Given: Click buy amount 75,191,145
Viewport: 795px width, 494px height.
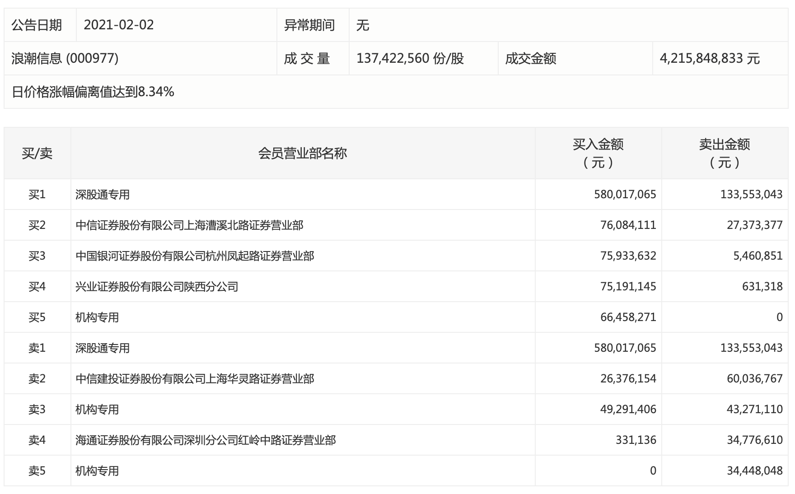Looking at the screenshot, I should pyautogui.click(x=628, y=286).
